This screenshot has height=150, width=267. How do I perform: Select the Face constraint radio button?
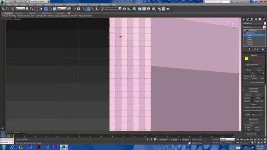(245, 130)
